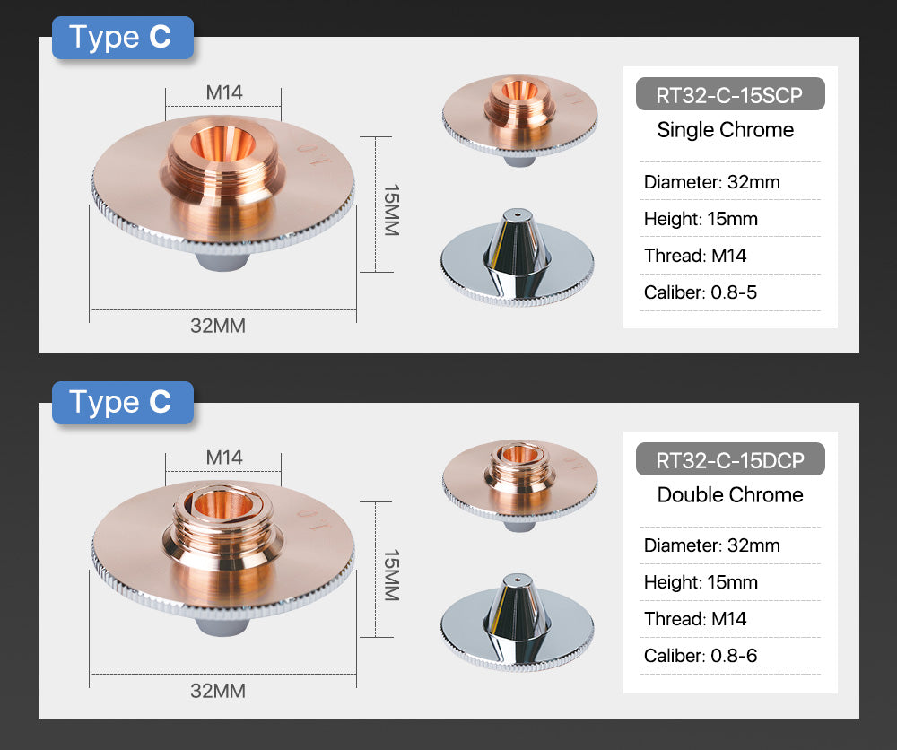The image size is (897, 750).
Task: Click the Double Chrome heading
Action: [x=729, y=495]
